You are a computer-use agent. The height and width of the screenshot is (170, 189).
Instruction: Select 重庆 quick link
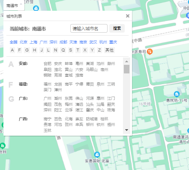(113, 42)
